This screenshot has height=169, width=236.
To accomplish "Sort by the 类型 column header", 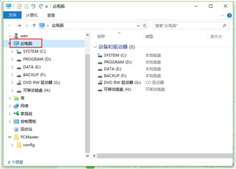I will pos(149,37).
